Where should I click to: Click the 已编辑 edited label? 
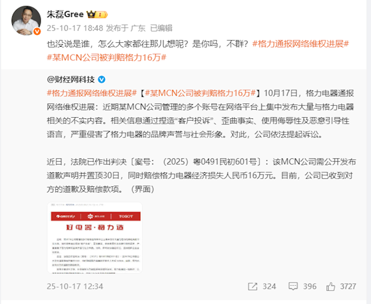[161, 28]
